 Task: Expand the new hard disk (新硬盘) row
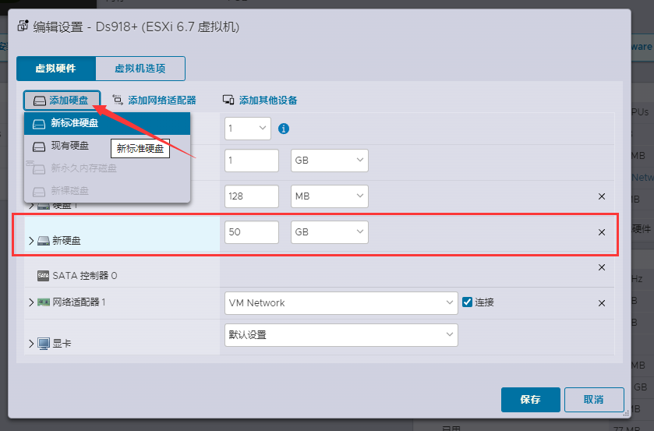31,241
